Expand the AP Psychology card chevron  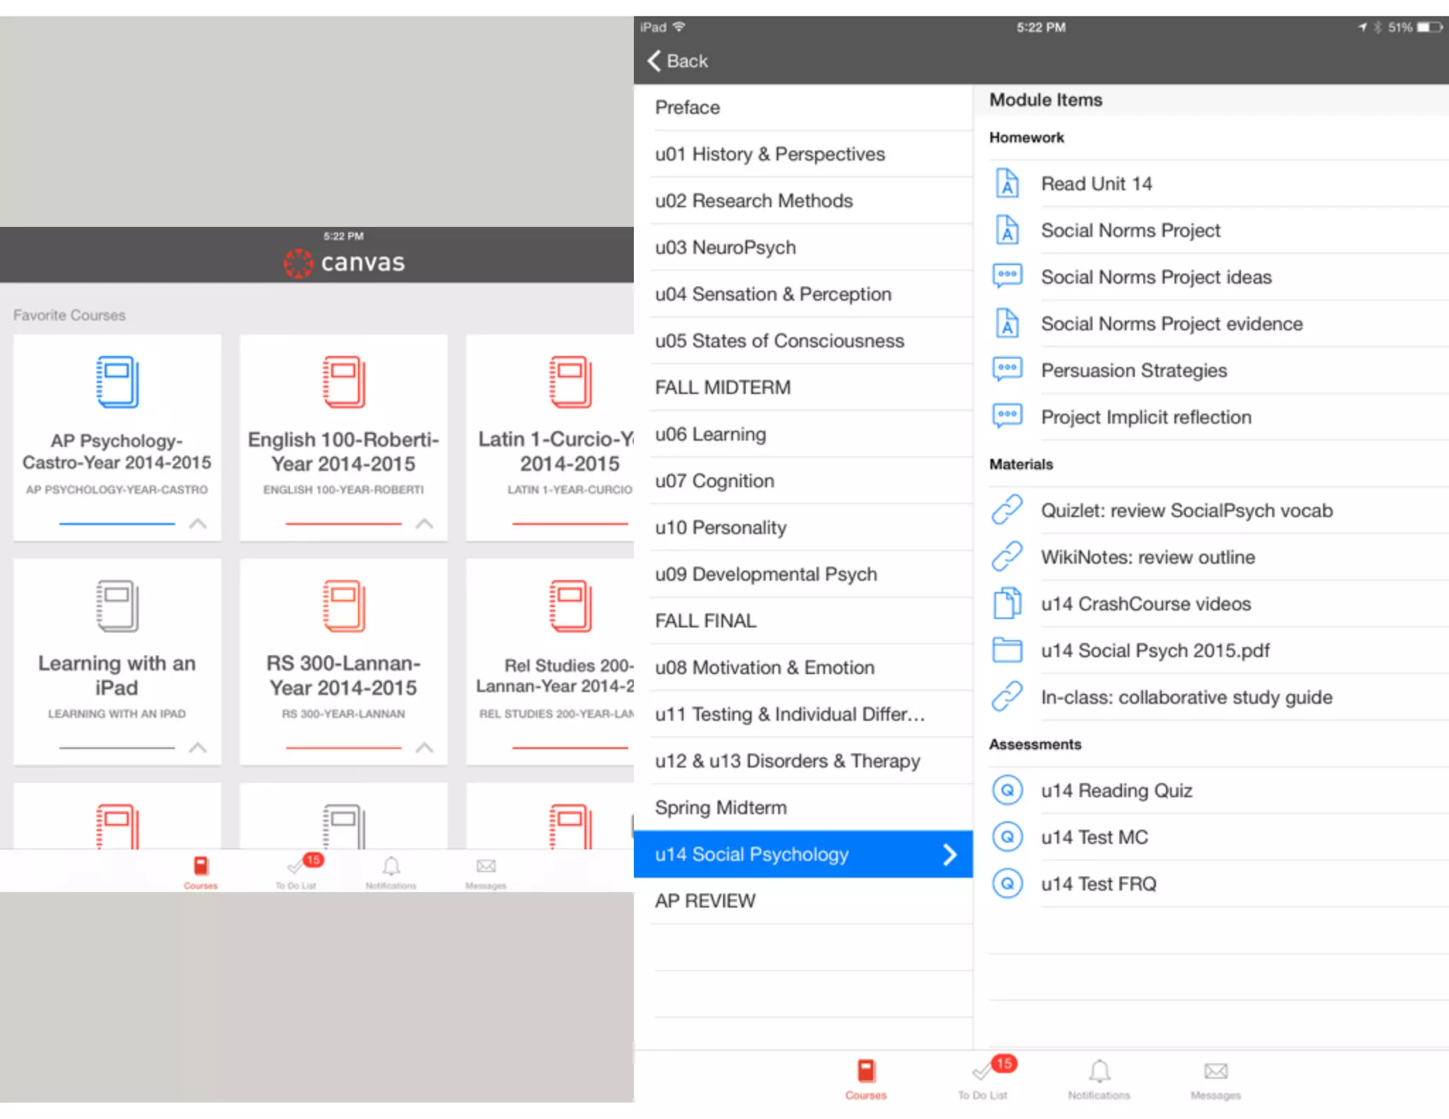point(198,524)
